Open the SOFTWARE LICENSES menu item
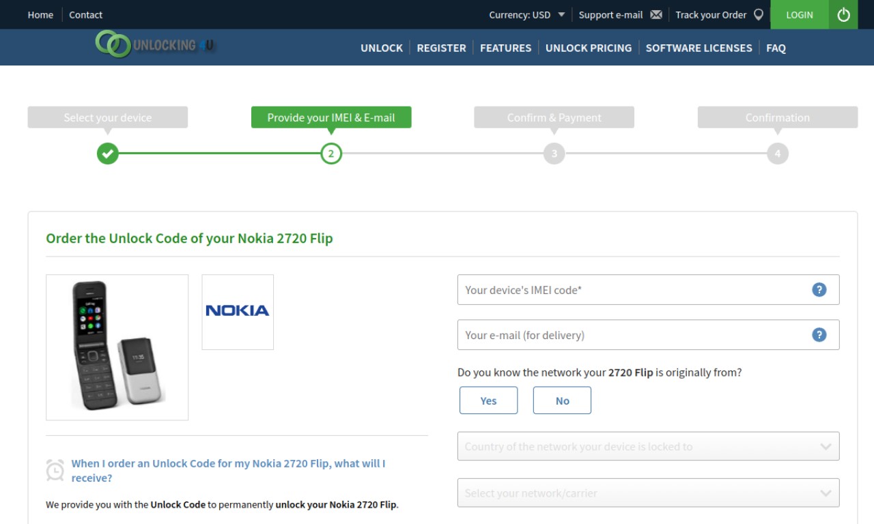 coord(699,48)
